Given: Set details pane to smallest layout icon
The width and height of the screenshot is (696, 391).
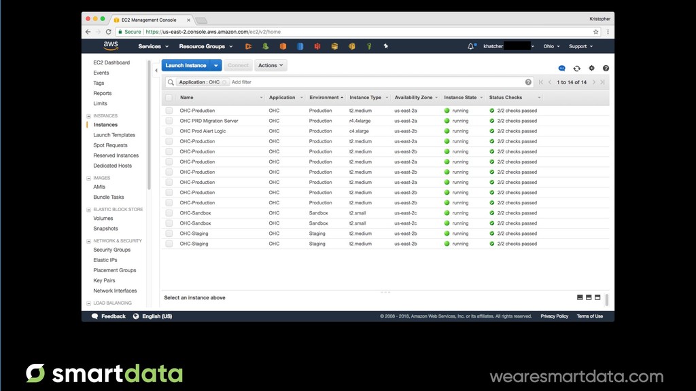Looking at the screenshot, I should [580, 297].
